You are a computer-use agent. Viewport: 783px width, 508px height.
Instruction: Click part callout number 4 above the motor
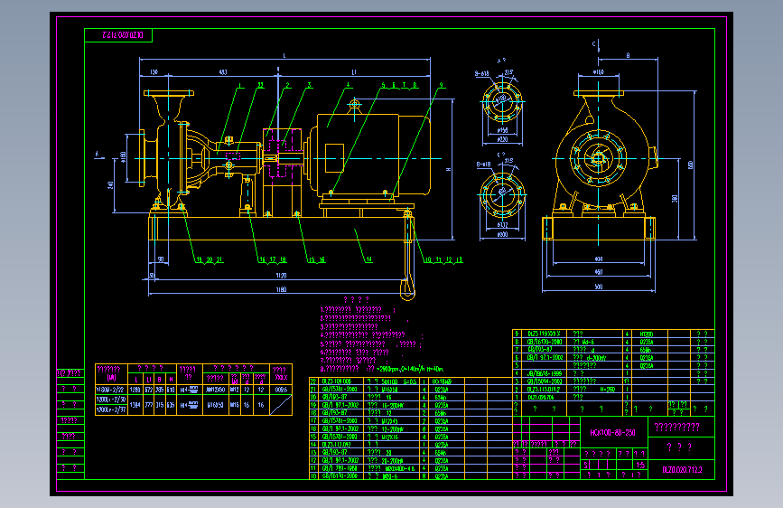[x=348, y=86]
